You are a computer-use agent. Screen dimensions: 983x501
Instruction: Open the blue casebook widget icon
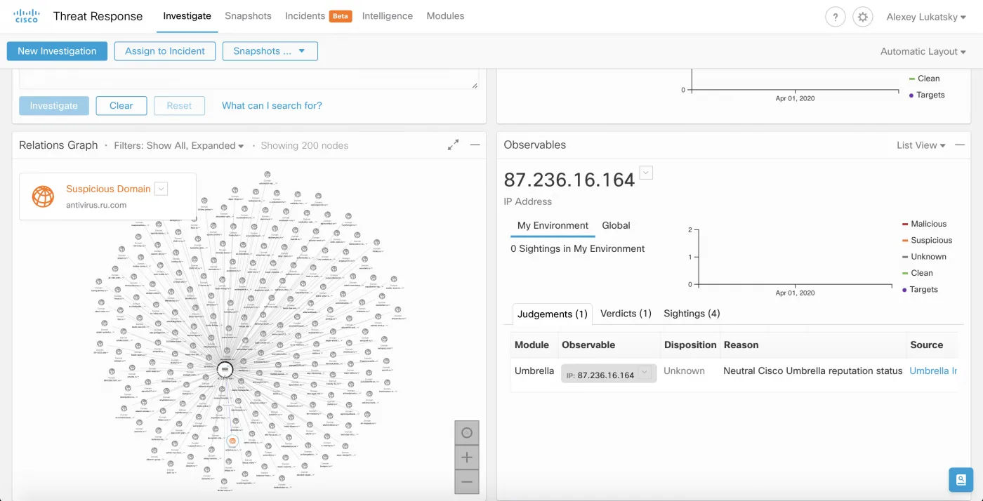tap(961, 480)
